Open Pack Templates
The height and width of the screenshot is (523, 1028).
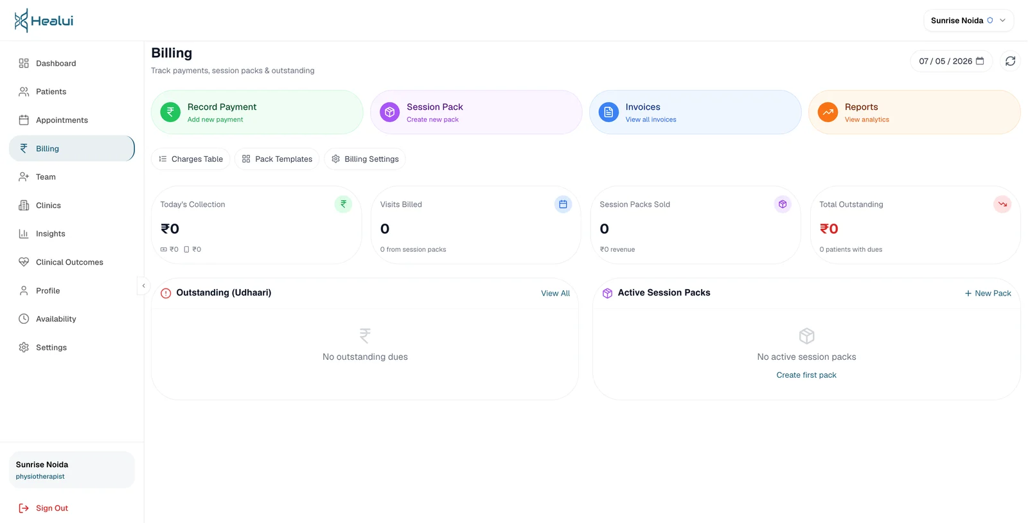pos(277,159)
